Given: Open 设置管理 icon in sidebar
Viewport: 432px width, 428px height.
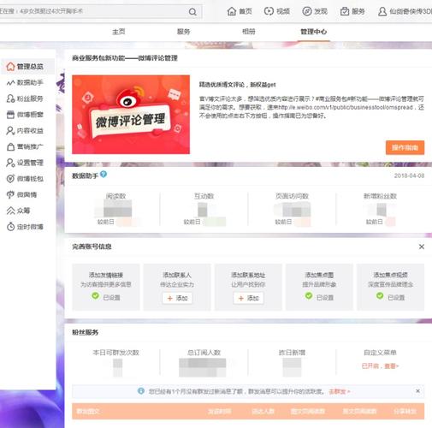Looking at the screenshot, I should (x=10, y=163).
